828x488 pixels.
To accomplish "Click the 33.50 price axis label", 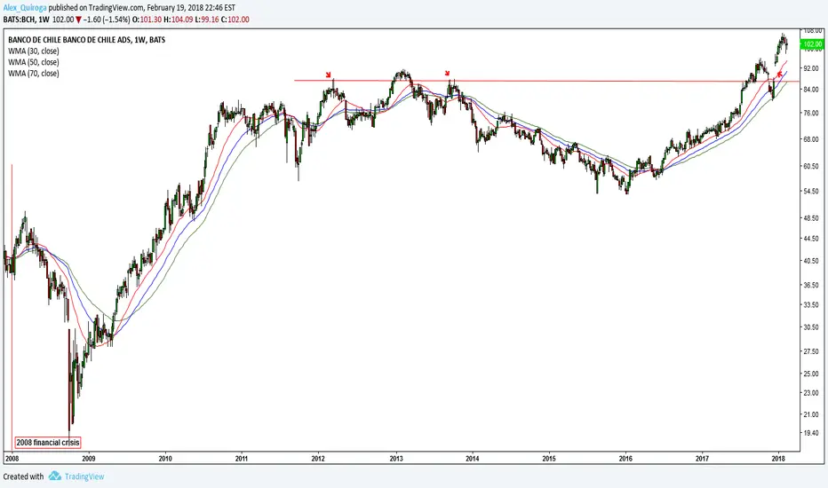I will click(810, 305).
